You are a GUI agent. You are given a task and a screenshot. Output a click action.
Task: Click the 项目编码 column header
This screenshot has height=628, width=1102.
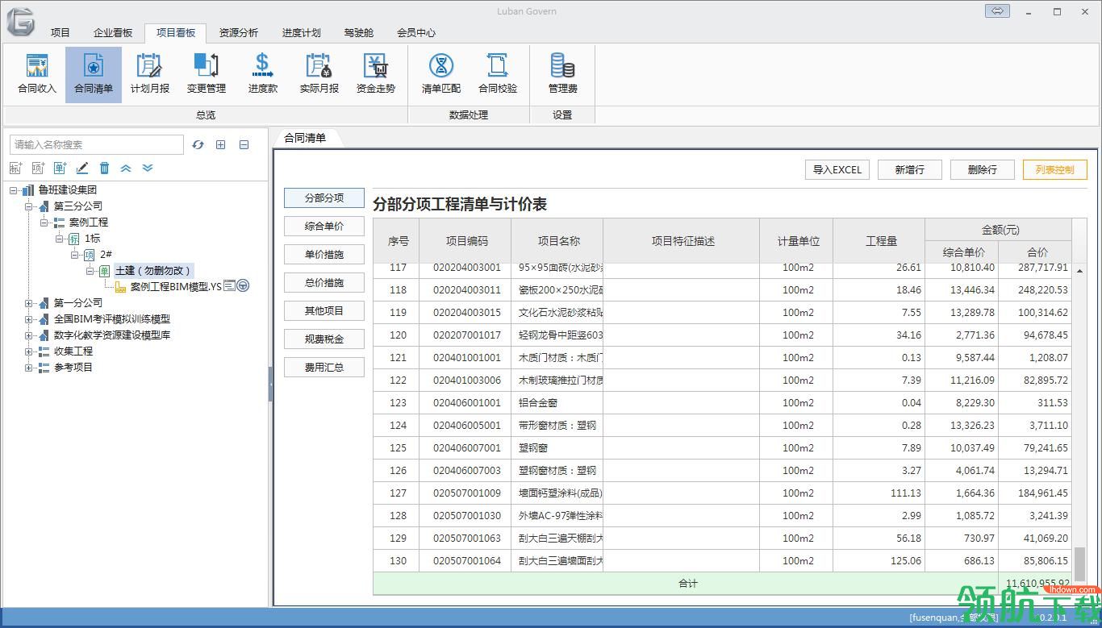(x=465, y=241)
